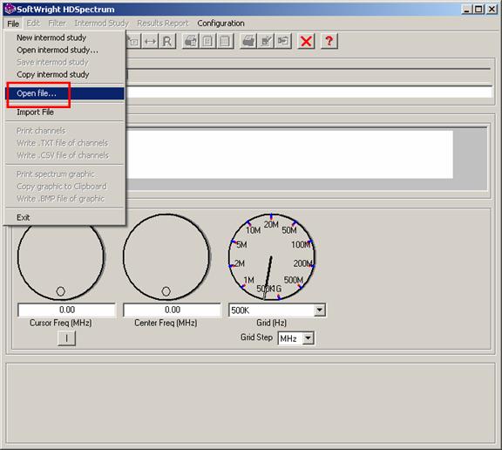Click 5M on the Grid dial

pos(241,245)
